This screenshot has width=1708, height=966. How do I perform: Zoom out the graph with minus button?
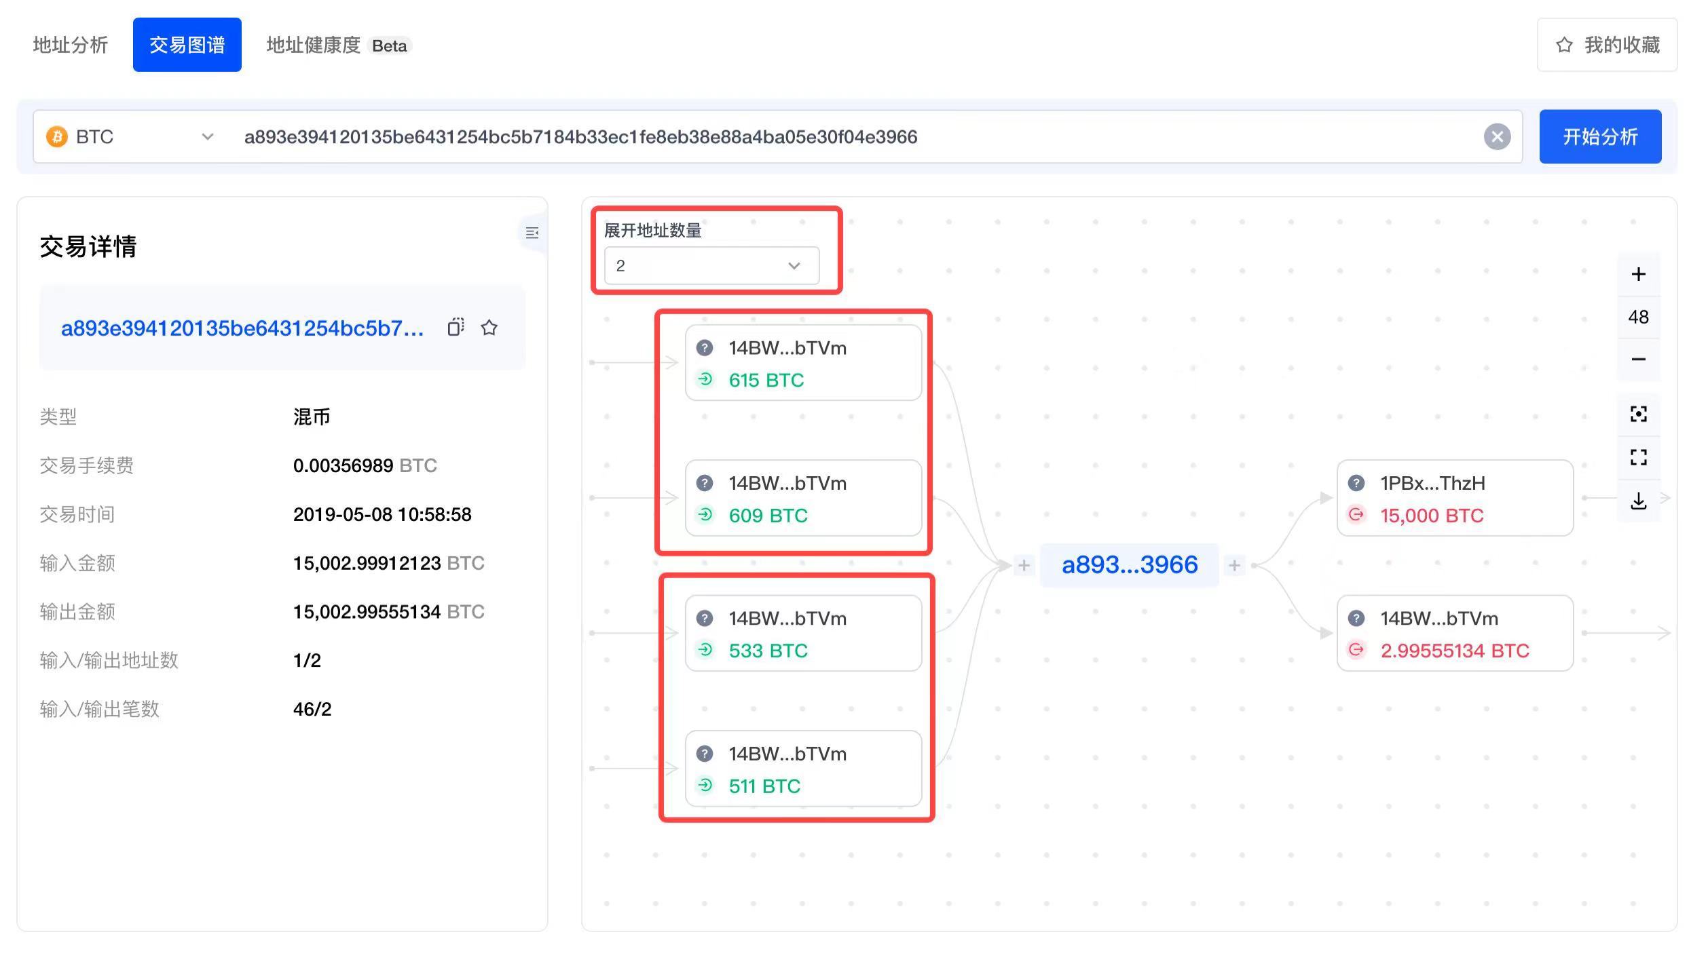1638,360
